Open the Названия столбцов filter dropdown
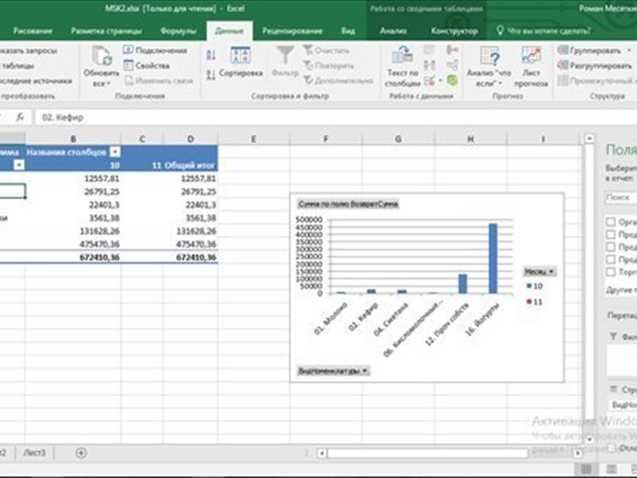 pos(115,152)
